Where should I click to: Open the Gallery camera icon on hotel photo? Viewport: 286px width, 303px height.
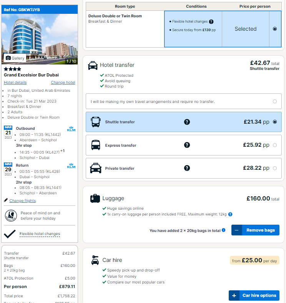[x=8, y=58]
